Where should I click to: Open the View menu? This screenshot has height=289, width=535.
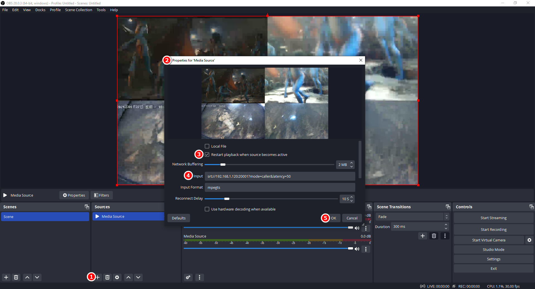click(27, 10)
